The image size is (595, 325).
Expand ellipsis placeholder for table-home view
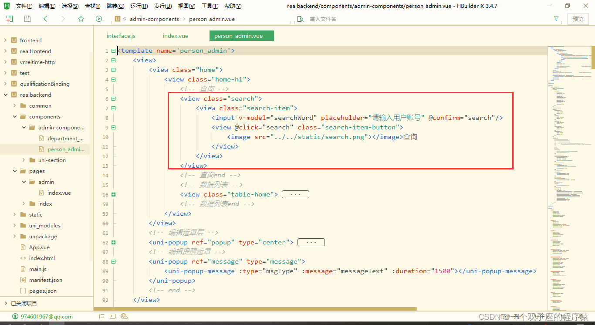tap(295, 194)
